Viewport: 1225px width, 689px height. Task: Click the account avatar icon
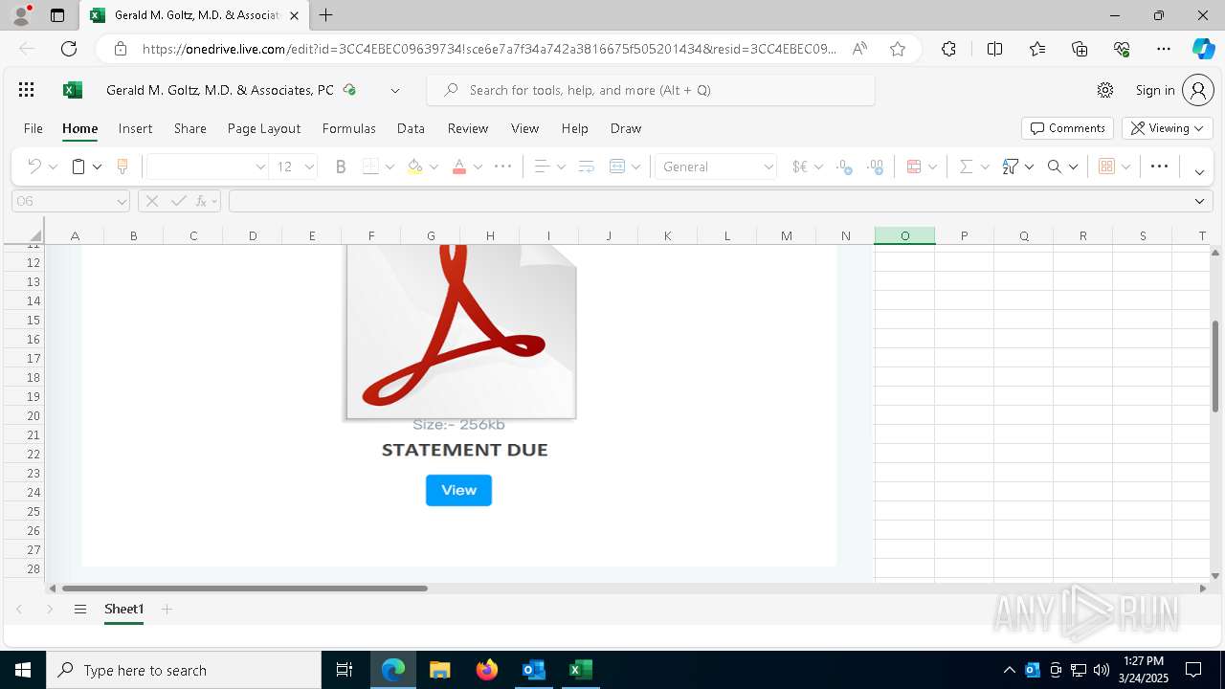pyautogui.click(x=1197, y=90)
